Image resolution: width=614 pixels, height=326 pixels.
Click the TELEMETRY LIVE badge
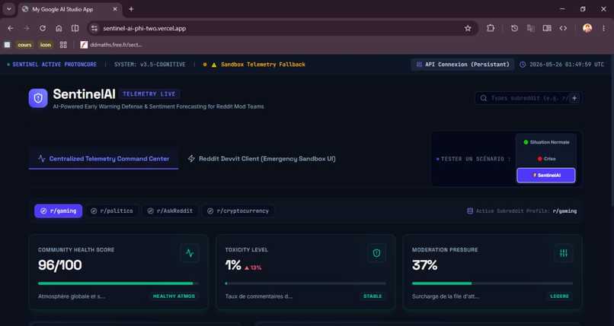click(x=149, y=94)
